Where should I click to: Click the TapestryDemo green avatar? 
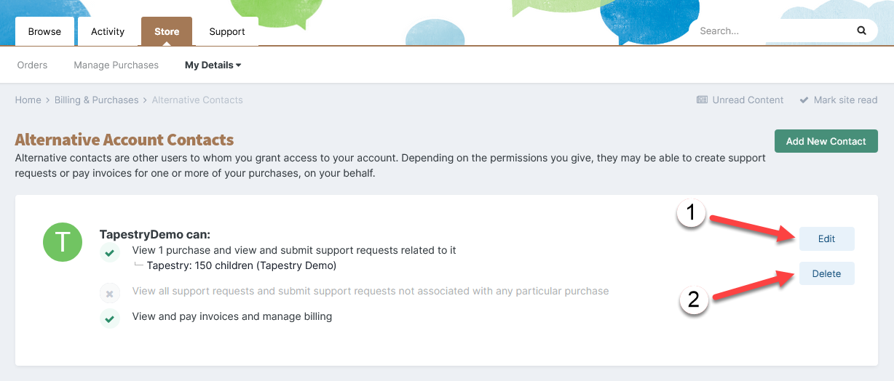tap(63, 242)
